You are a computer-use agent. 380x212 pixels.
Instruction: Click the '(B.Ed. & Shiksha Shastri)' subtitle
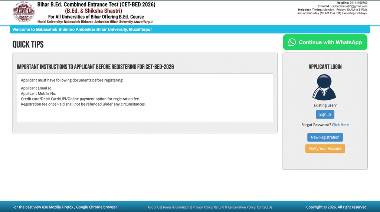tap(94, 11)
